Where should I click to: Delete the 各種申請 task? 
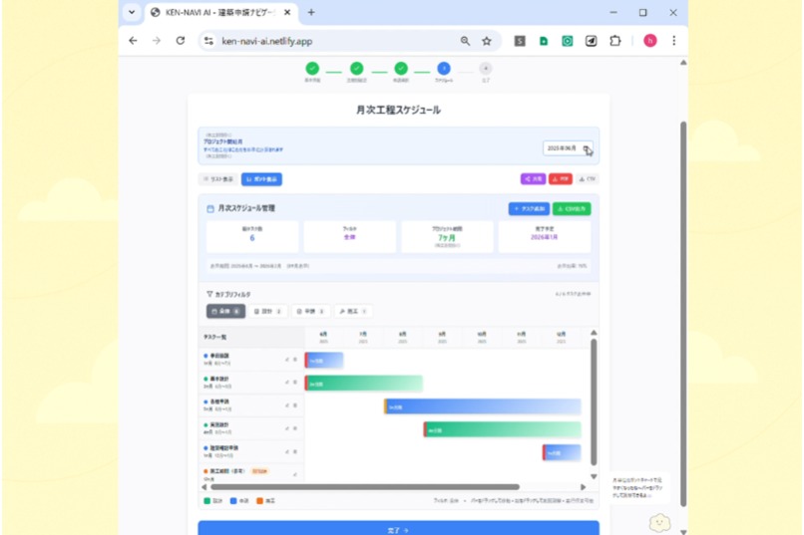click(x=295, y=405)
